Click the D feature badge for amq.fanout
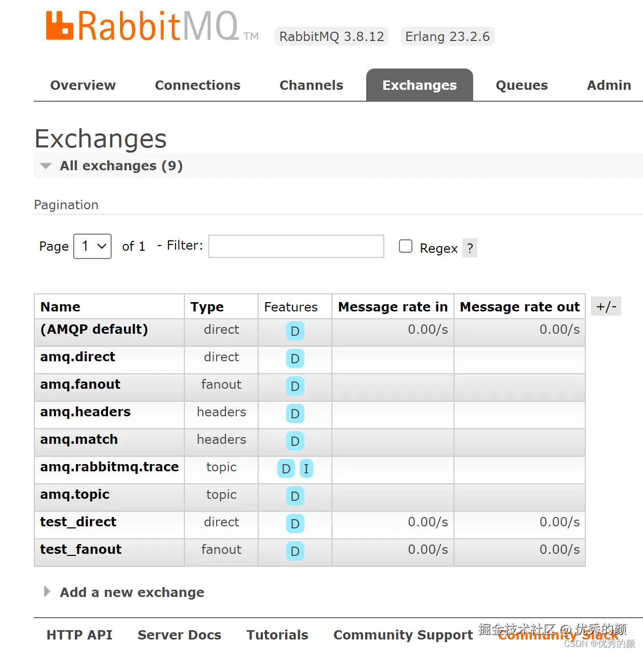Image resolution: width=643 pixels, height=653 pixels. coord(295,386)
